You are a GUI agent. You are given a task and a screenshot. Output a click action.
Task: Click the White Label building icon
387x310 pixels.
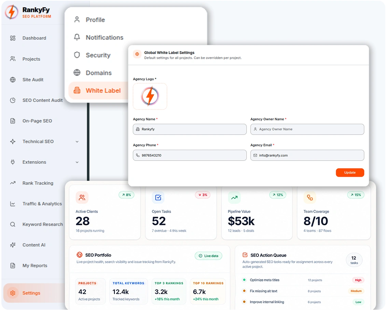tap(77, 91)
